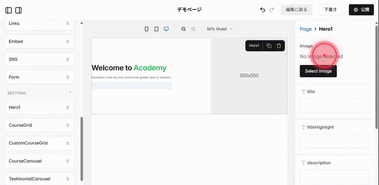Image resolution: width=379 pixels, height=185 pixels.
Task: Collapse the right properties panel
Action: pyautogui.click(x=18, y=10)
